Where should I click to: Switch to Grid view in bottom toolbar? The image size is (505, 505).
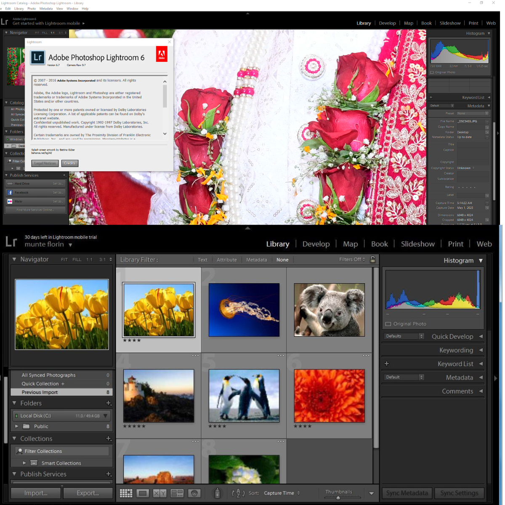[x=126, y=493]
